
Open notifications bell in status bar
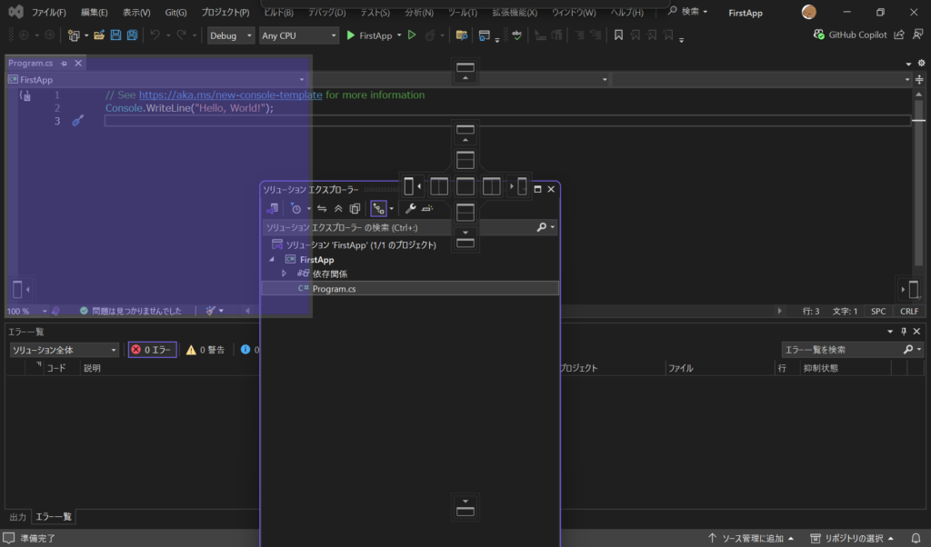(x=916, y=538)
